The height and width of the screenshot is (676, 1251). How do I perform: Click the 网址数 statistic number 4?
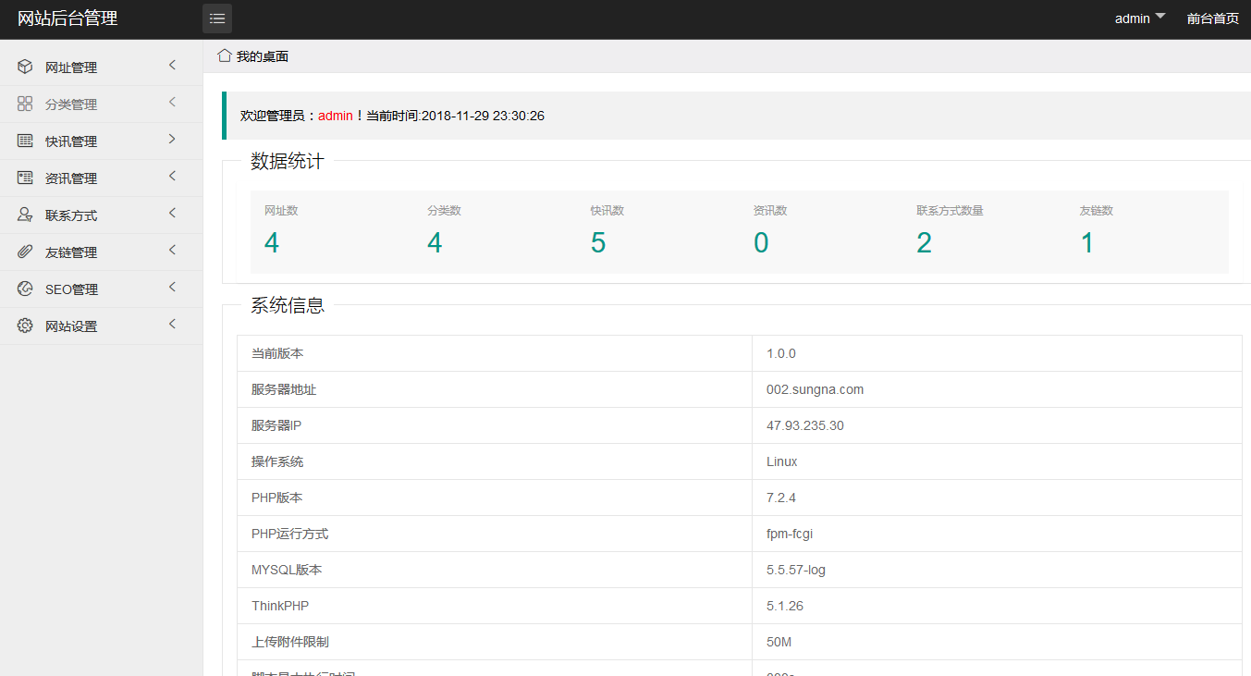[271, 242]
